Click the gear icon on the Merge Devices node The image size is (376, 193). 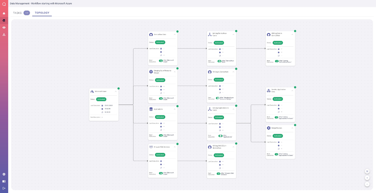[x=269, y=128]
